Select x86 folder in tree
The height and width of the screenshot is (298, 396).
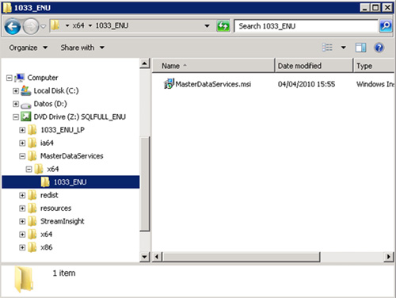[46, 247]
